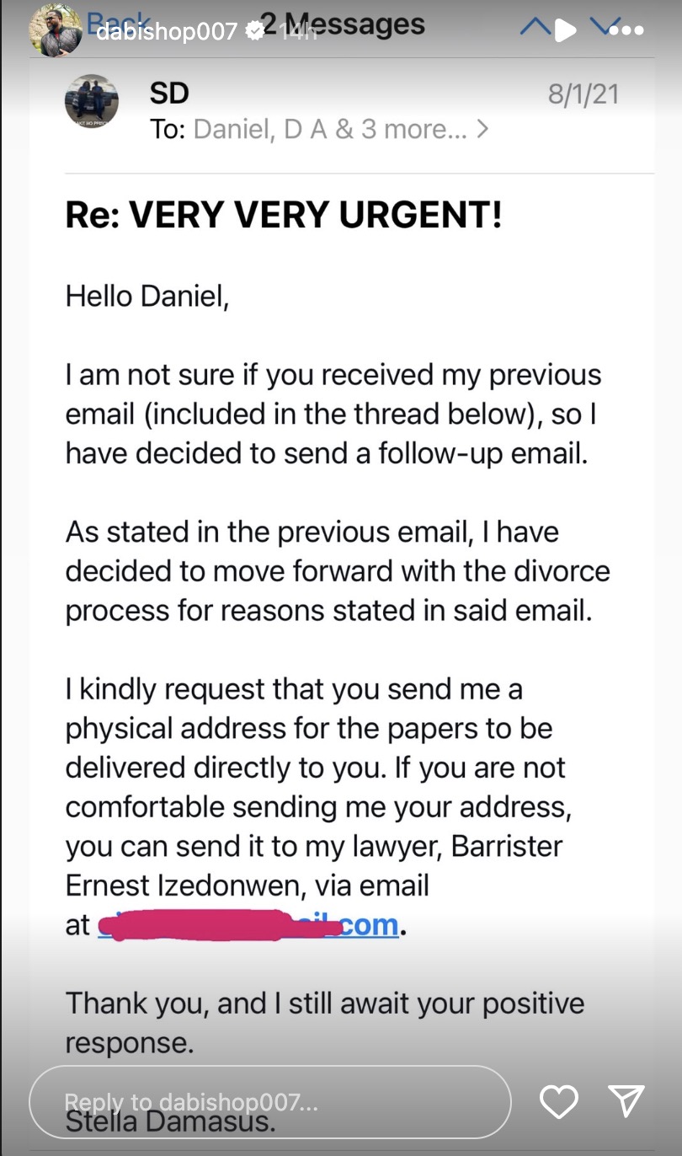Screen dimensions: 682x1156
Task: Focus the 'Reply to dabishop007...' field
Action: point(269,1101)
